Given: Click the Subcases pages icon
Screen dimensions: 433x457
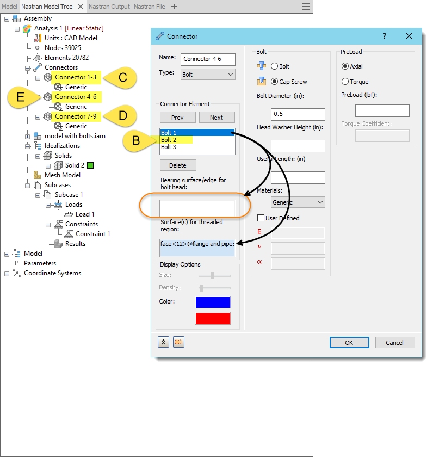Looking at the screenshot, I should click(38, 185).
